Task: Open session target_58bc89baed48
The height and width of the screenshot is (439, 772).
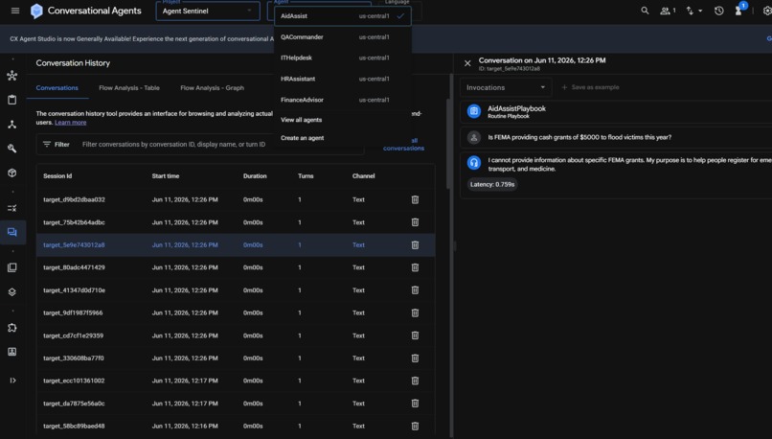Action: click(x=74, y=426)
